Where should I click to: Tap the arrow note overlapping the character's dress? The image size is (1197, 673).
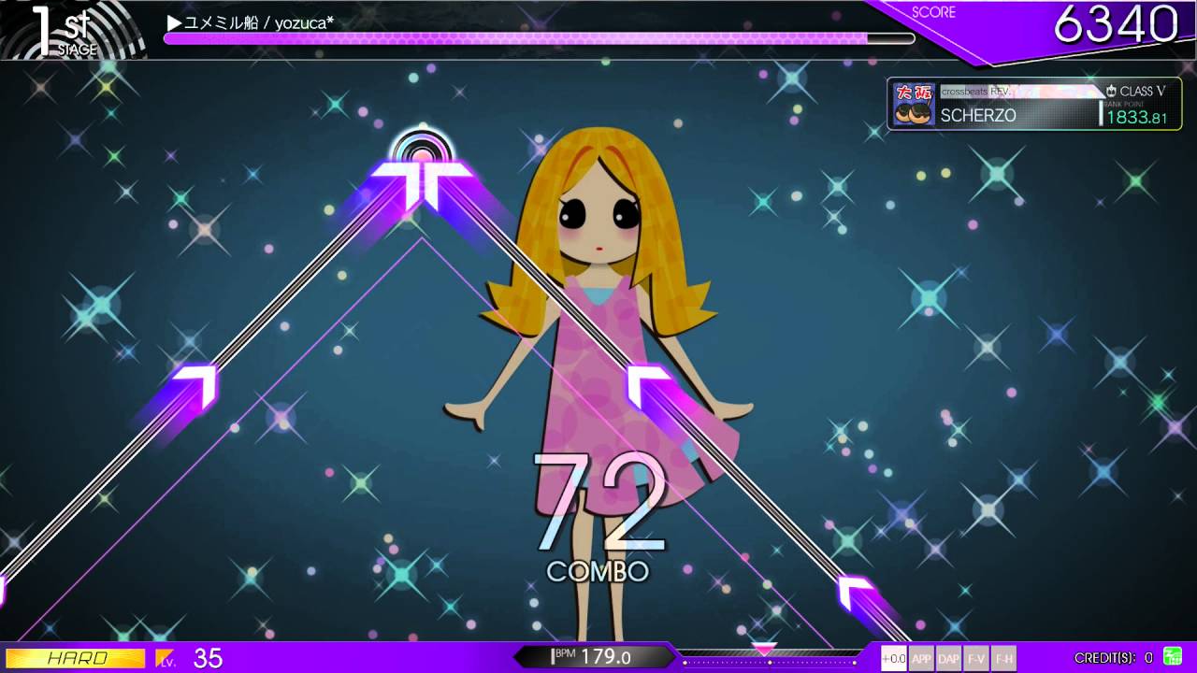647,385
